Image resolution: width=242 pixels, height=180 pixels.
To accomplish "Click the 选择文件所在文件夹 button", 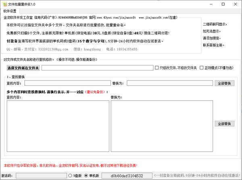I will (x=23, y=68).
